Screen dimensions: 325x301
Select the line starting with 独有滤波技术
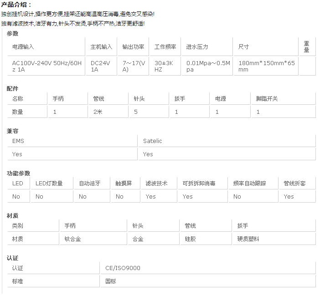73,24
